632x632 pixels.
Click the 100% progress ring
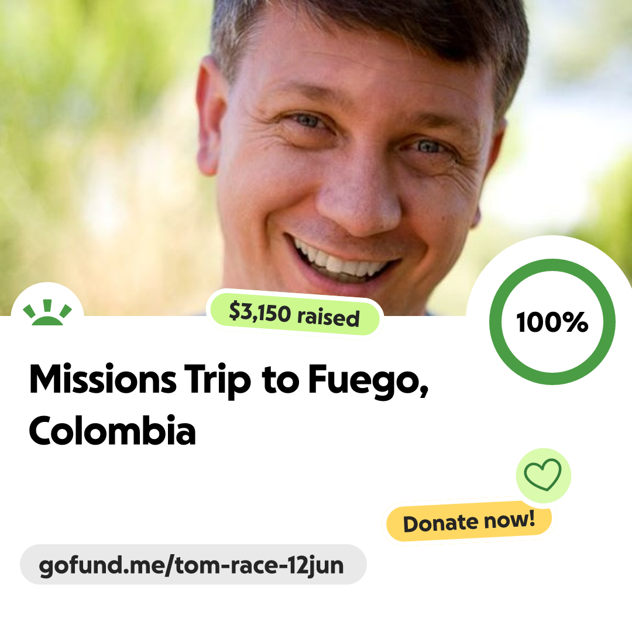(552, 322)
